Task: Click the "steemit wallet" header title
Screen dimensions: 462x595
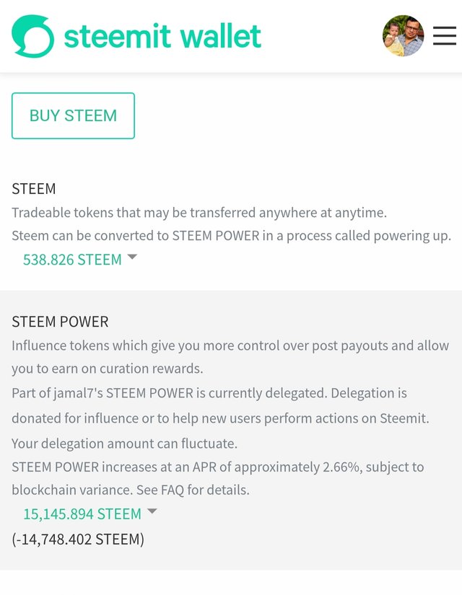Action: (x=162, y=36)
